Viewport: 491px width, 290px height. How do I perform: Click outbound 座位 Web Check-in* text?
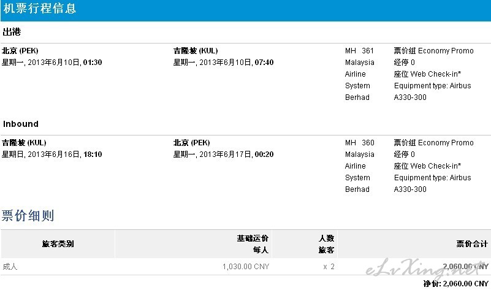pyautogui.click(x=427, y=74)
